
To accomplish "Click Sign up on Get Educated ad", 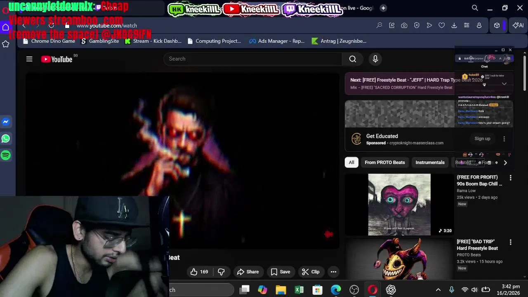I will [482, 139].
